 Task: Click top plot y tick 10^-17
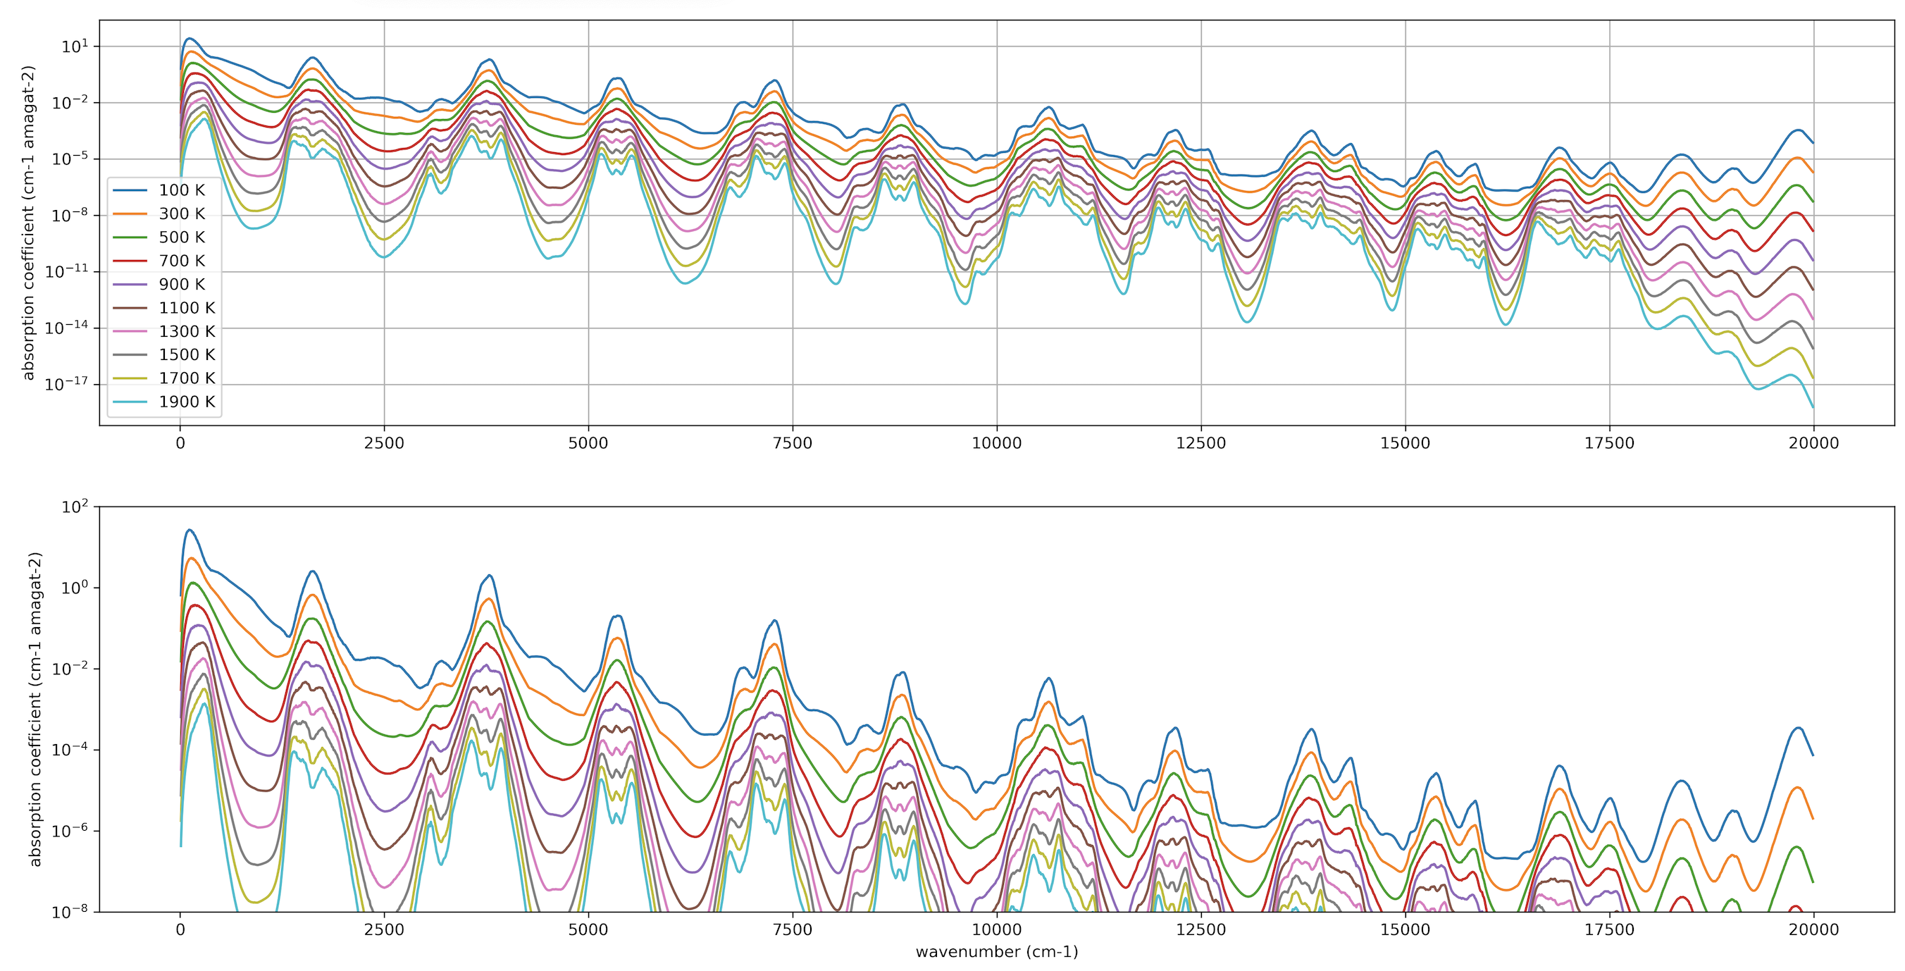(x=66, y=384)
